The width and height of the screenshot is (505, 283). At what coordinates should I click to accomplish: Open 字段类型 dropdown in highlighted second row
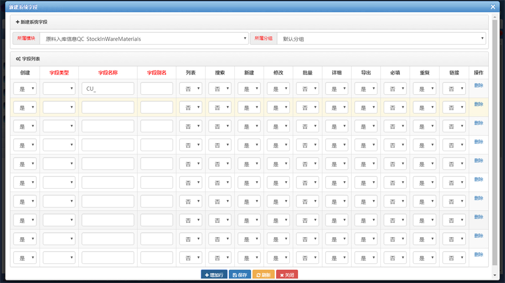pos(59,107)
